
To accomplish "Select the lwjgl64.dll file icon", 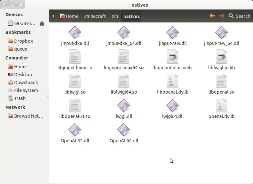I will [x=173, y=106].
